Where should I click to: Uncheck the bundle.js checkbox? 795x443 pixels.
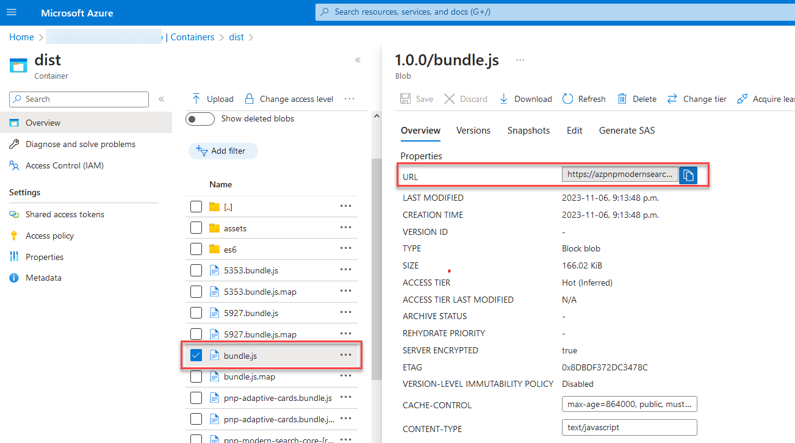tap(196, 355)
